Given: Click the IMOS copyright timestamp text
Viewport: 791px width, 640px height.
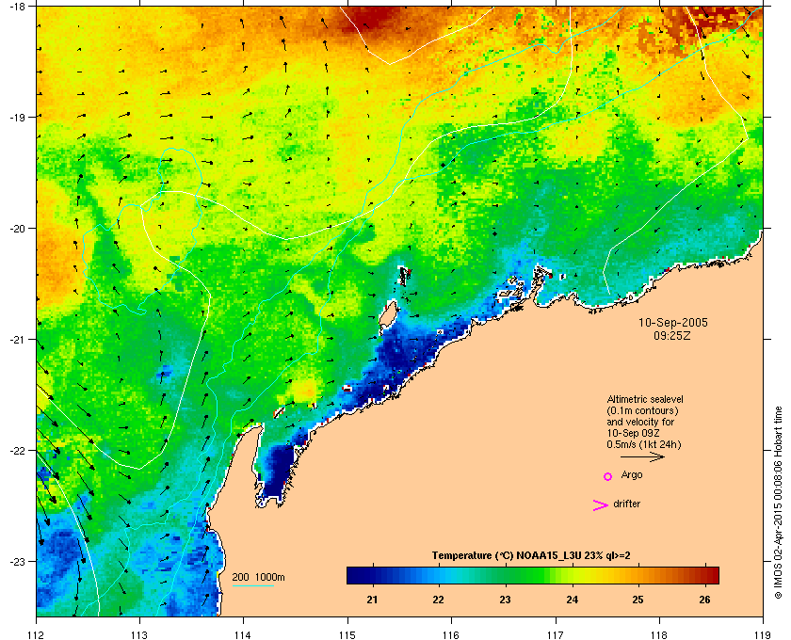Looking at the screenshot, I should pyautogui.click(x=778, y=503).
